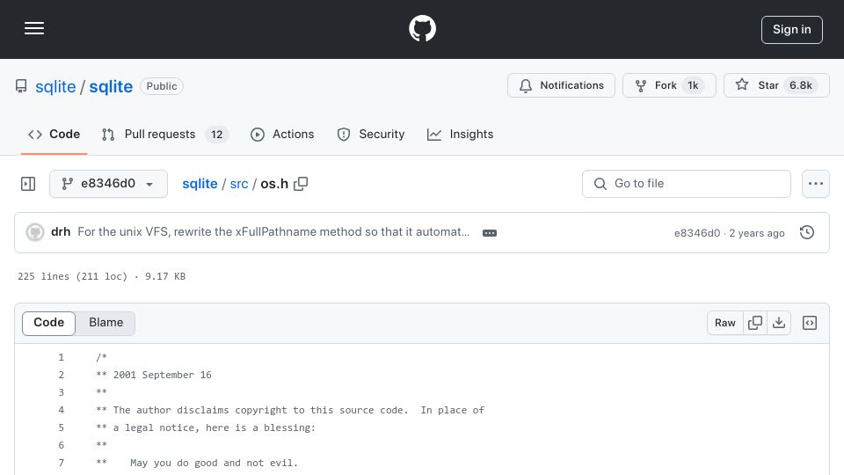Star the sqlite repository
The width and height of the screenshot is (844, 475).
pos(776,85)
